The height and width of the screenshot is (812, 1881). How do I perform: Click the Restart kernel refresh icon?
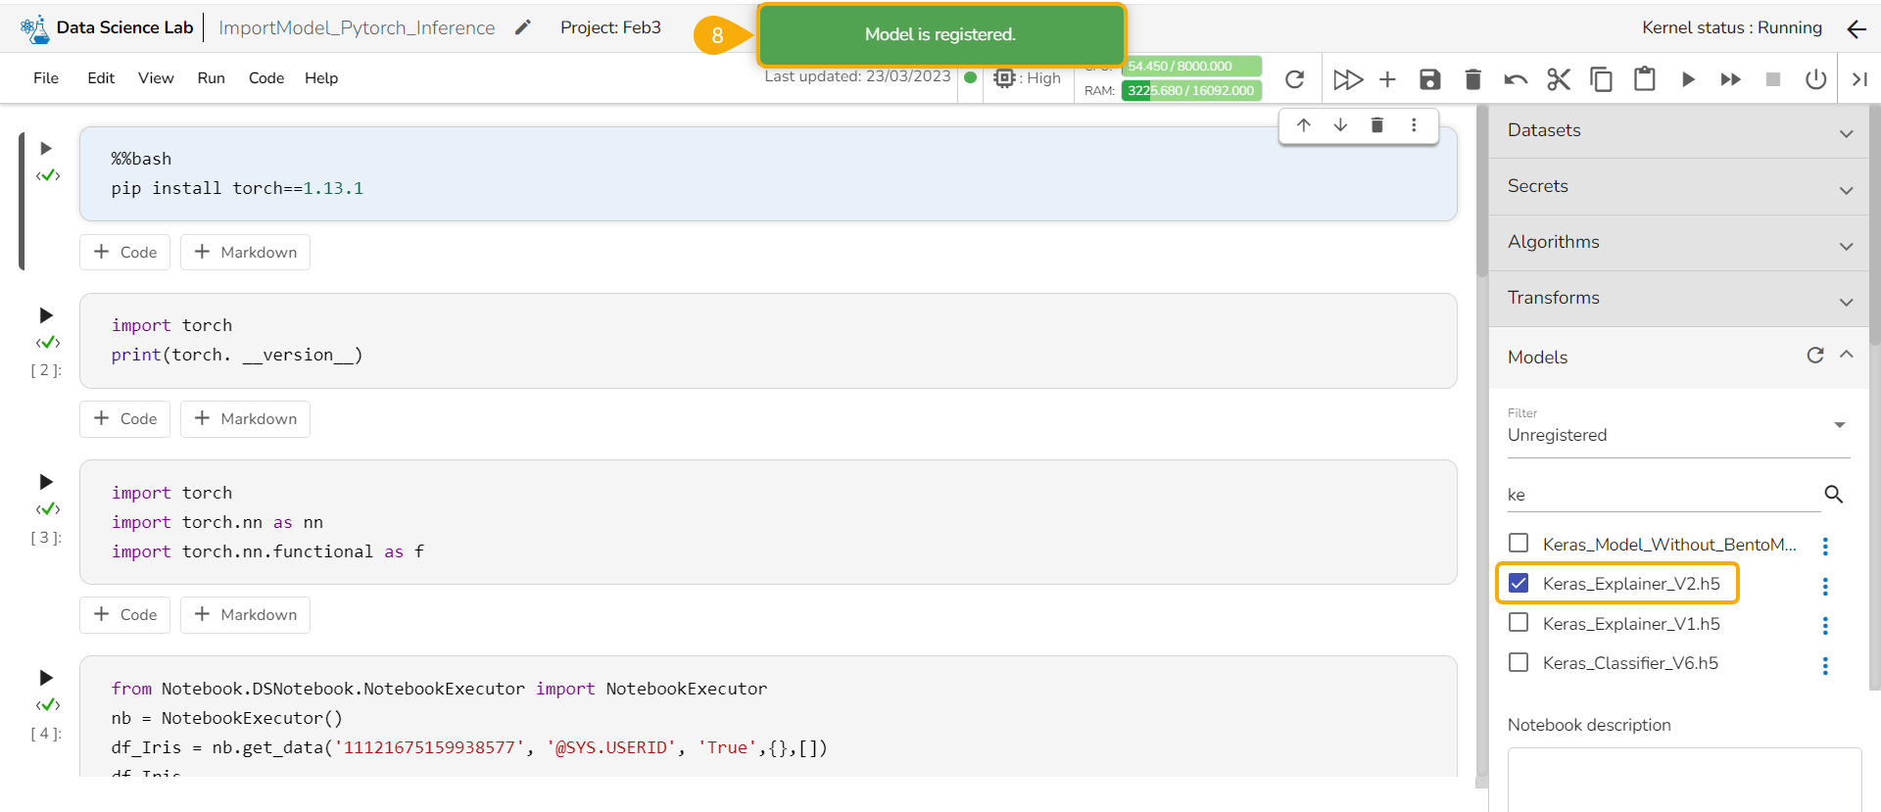coord(1294,79)
